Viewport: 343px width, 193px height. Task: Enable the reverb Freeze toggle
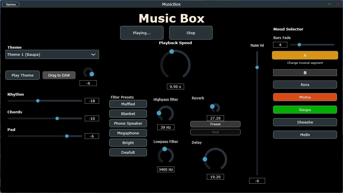[215, 124]
